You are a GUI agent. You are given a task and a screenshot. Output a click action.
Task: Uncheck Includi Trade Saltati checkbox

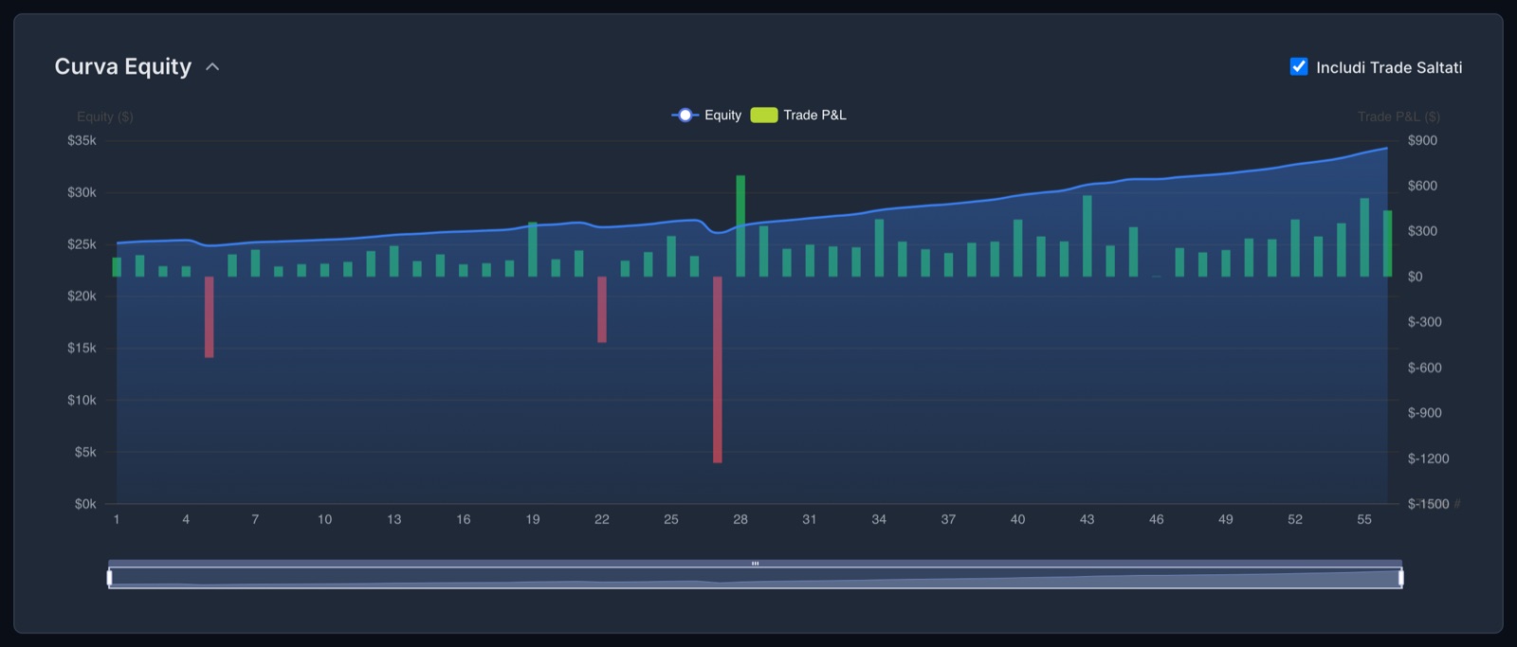pos(1299,66)
